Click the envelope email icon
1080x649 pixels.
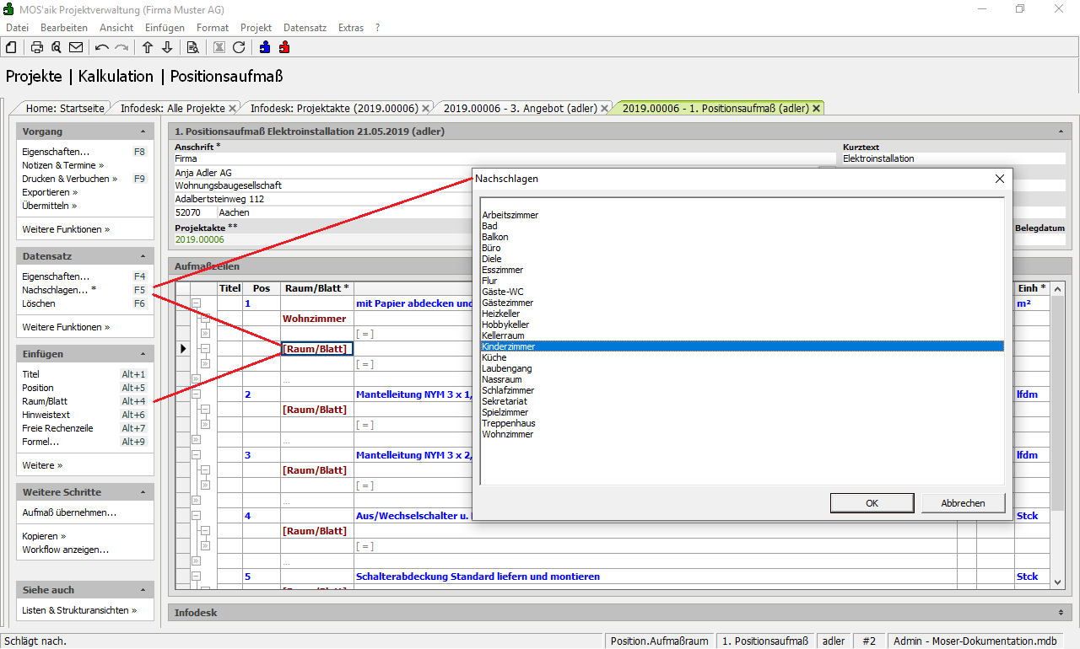click(76, 47)
